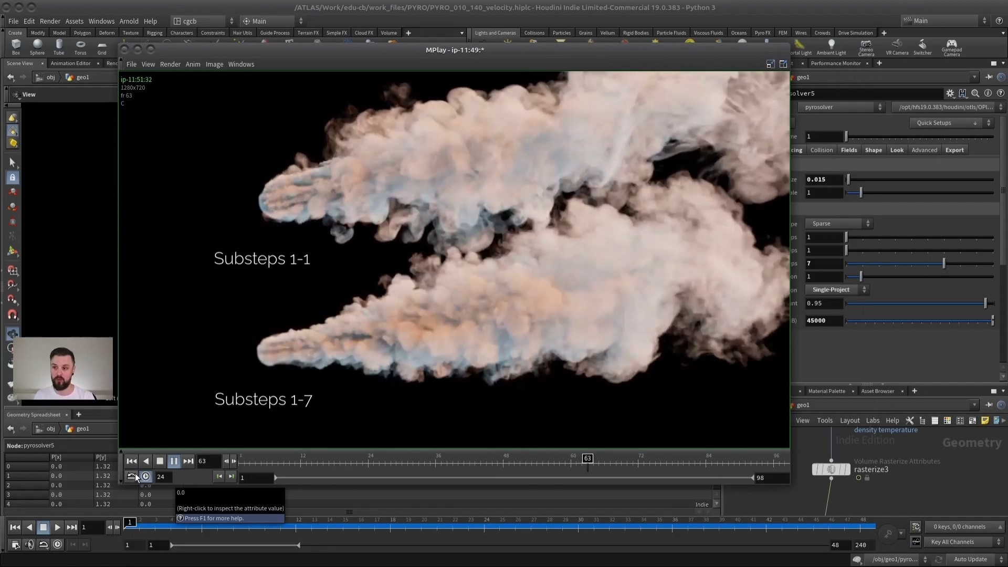Viewport: 1008px width, 567px height.
Task: Click the 0.95 parameter slider handle
Action: click(985, 303)
